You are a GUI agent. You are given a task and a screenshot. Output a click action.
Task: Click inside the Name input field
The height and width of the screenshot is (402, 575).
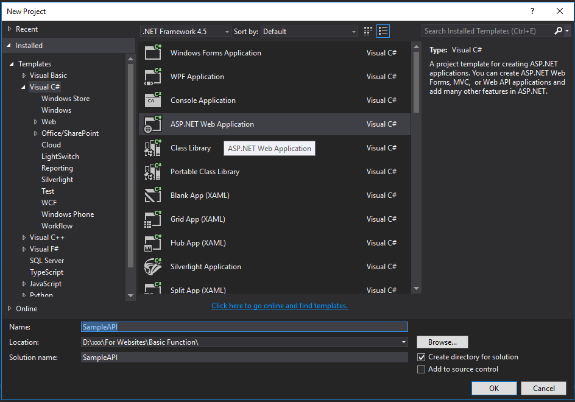pyautogui.click(x=244, y=326)
